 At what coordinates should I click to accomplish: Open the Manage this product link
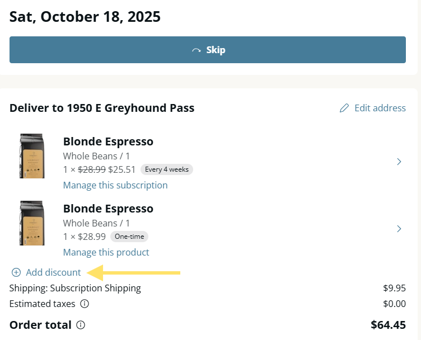click(x=106, y=252)
